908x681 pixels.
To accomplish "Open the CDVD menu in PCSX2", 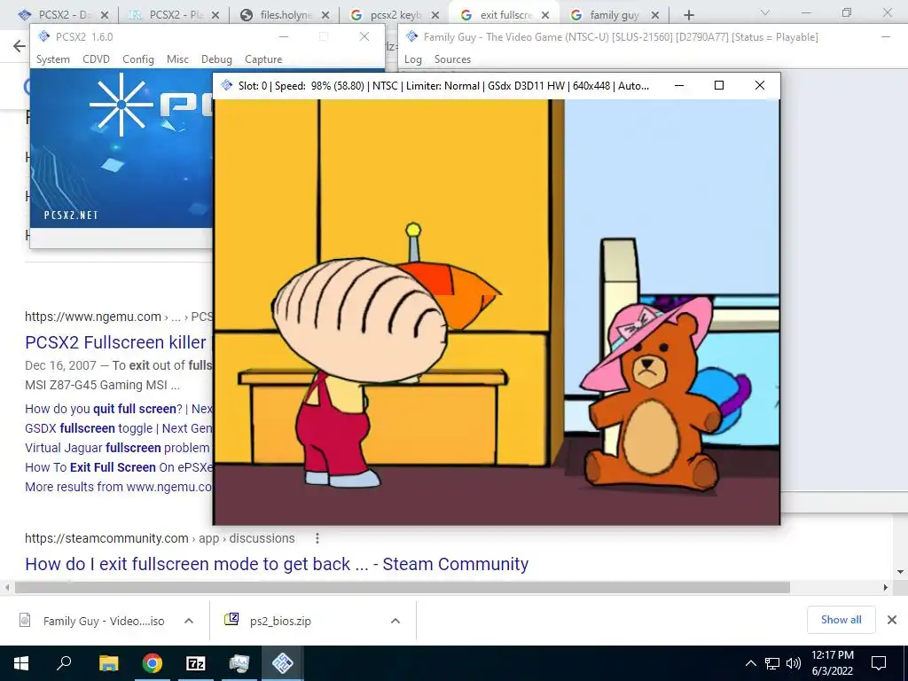I will point(96,59).
